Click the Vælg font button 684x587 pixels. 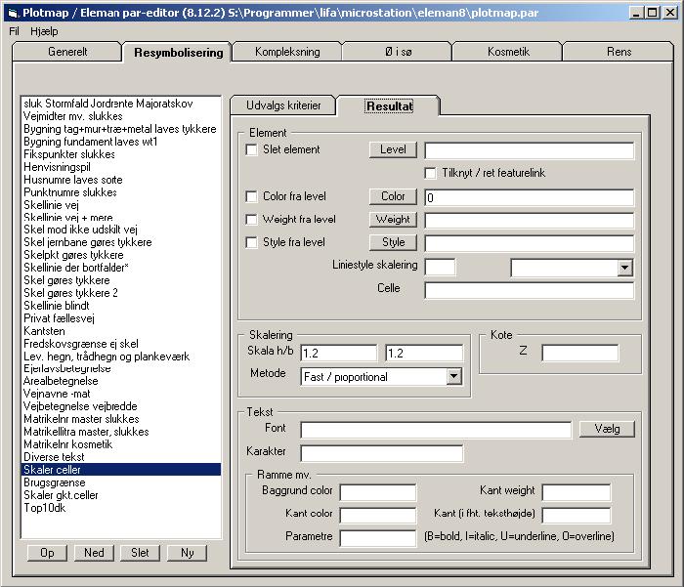pos(607,429)
